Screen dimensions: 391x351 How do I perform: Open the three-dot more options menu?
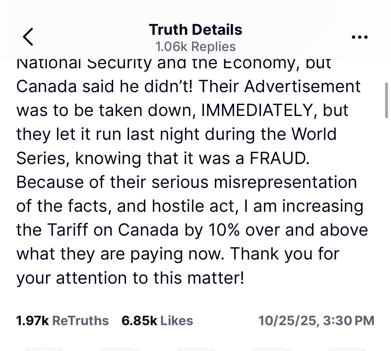click(x=359, y=37)
